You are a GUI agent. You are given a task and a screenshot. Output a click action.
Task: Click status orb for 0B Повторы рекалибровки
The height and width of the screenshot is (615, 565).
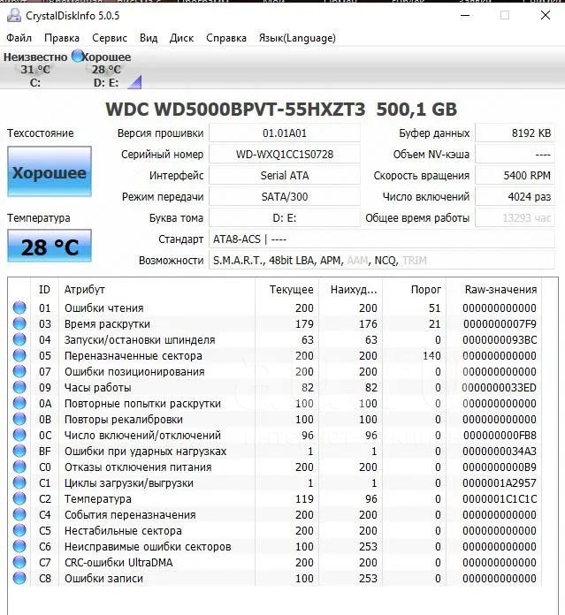point(19,420)
